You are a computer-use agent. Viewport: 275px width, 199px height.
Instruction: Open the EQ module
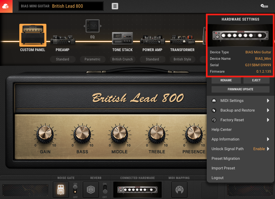tap(92, 26)
